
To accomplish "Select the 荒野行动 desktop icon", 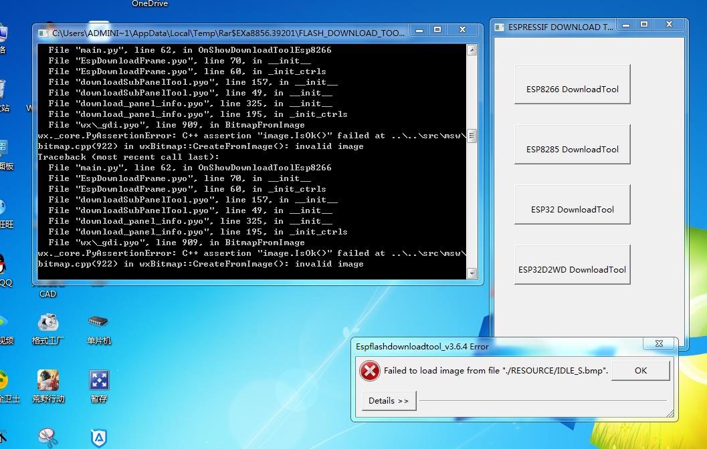I will click(x=47, y=387).
